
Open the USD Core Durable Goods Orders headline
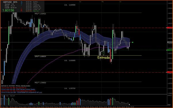18,91
